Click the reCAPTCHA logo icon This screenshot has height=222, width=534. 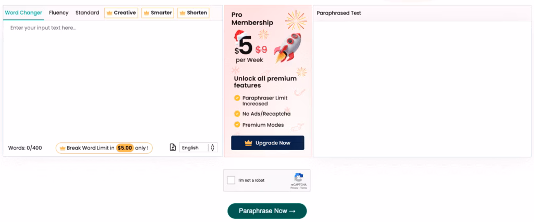coord(299,177)
